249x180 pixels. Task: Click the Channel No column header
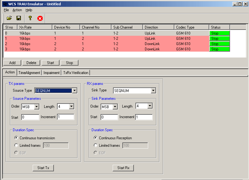96,27
